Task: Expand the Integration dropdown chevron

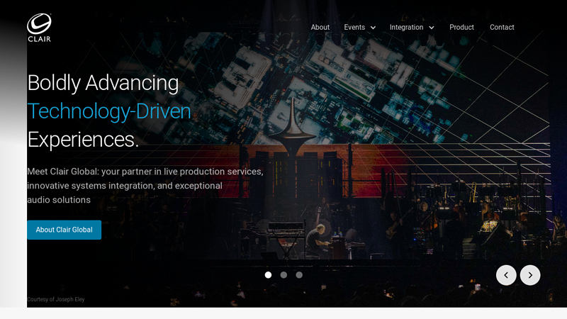Action: point(432,28)
